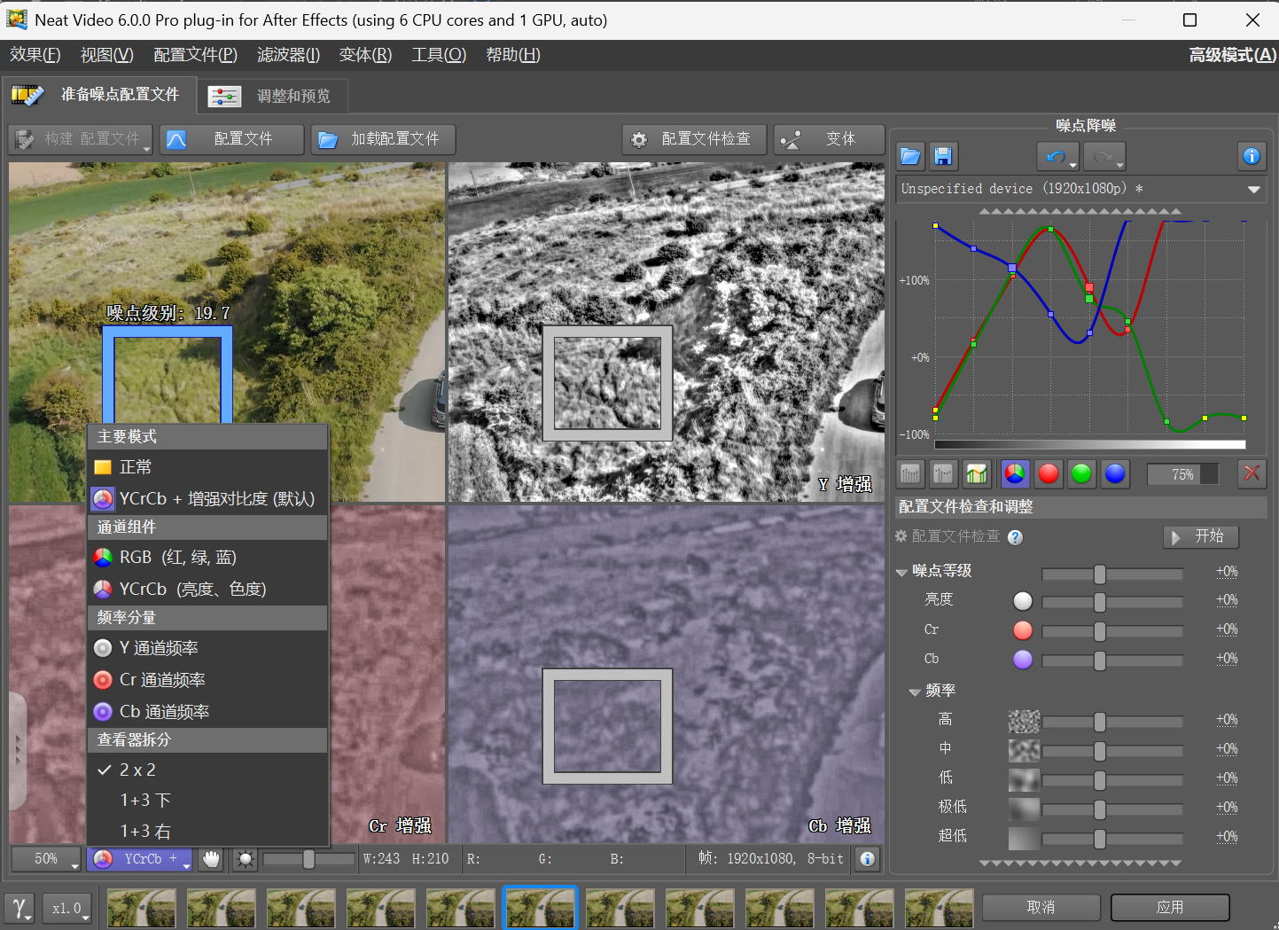Redo adjustment with grey arrow button

[1104, 157]
